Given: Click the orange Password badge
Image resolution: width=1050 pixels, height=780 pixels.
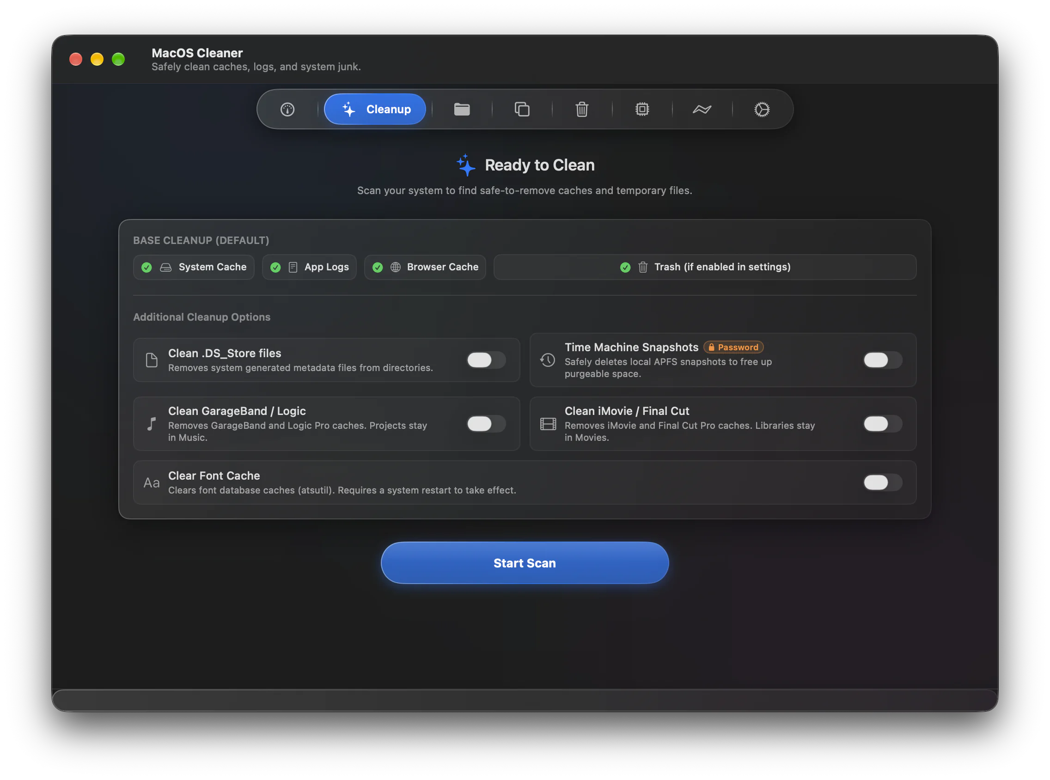Looking at the screenshot, I should tap(733, 347).
